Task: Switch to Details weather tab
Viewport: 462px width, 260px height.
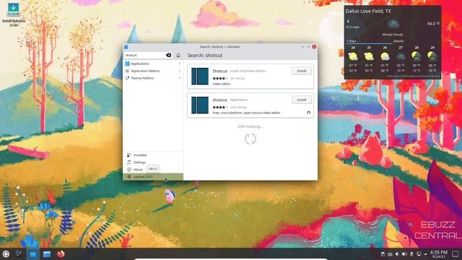Action: (398, 41)
